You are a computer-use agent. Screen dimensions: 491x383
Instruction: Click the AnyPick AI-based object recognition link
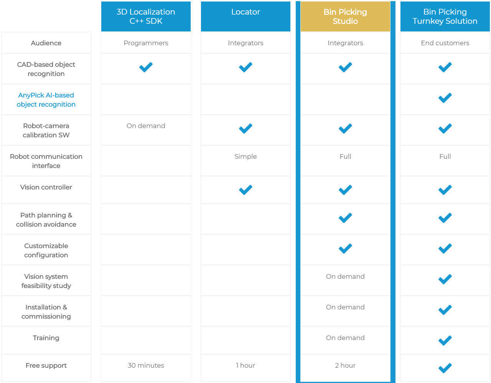(46, 100)
